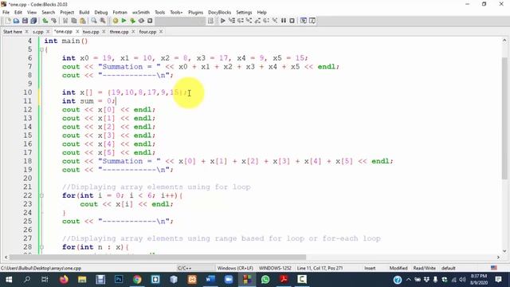Click the vertical scrollbar of the editor
Screen dimensions: 510x287
[504, 146]
